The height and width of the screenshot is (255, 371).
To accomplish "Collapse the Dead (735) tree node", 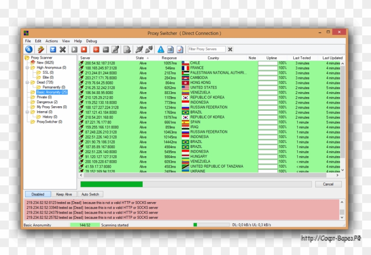I will coord(27,82).
